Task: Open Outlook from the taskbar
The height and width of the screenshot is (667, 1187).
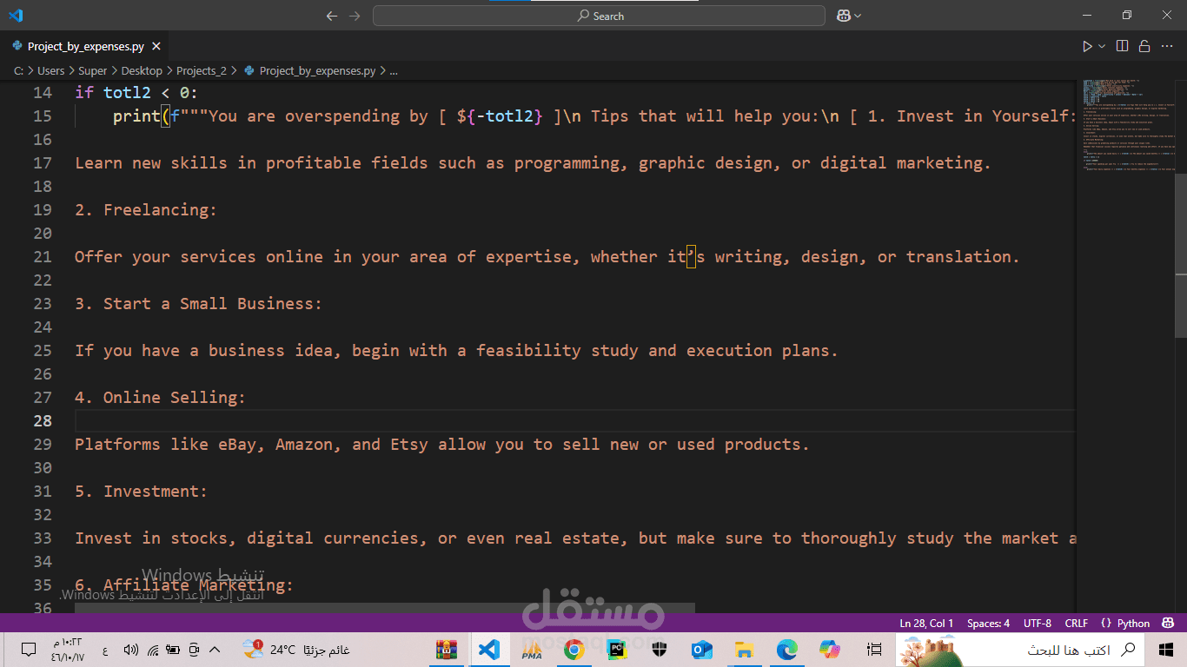Action: 702,650
